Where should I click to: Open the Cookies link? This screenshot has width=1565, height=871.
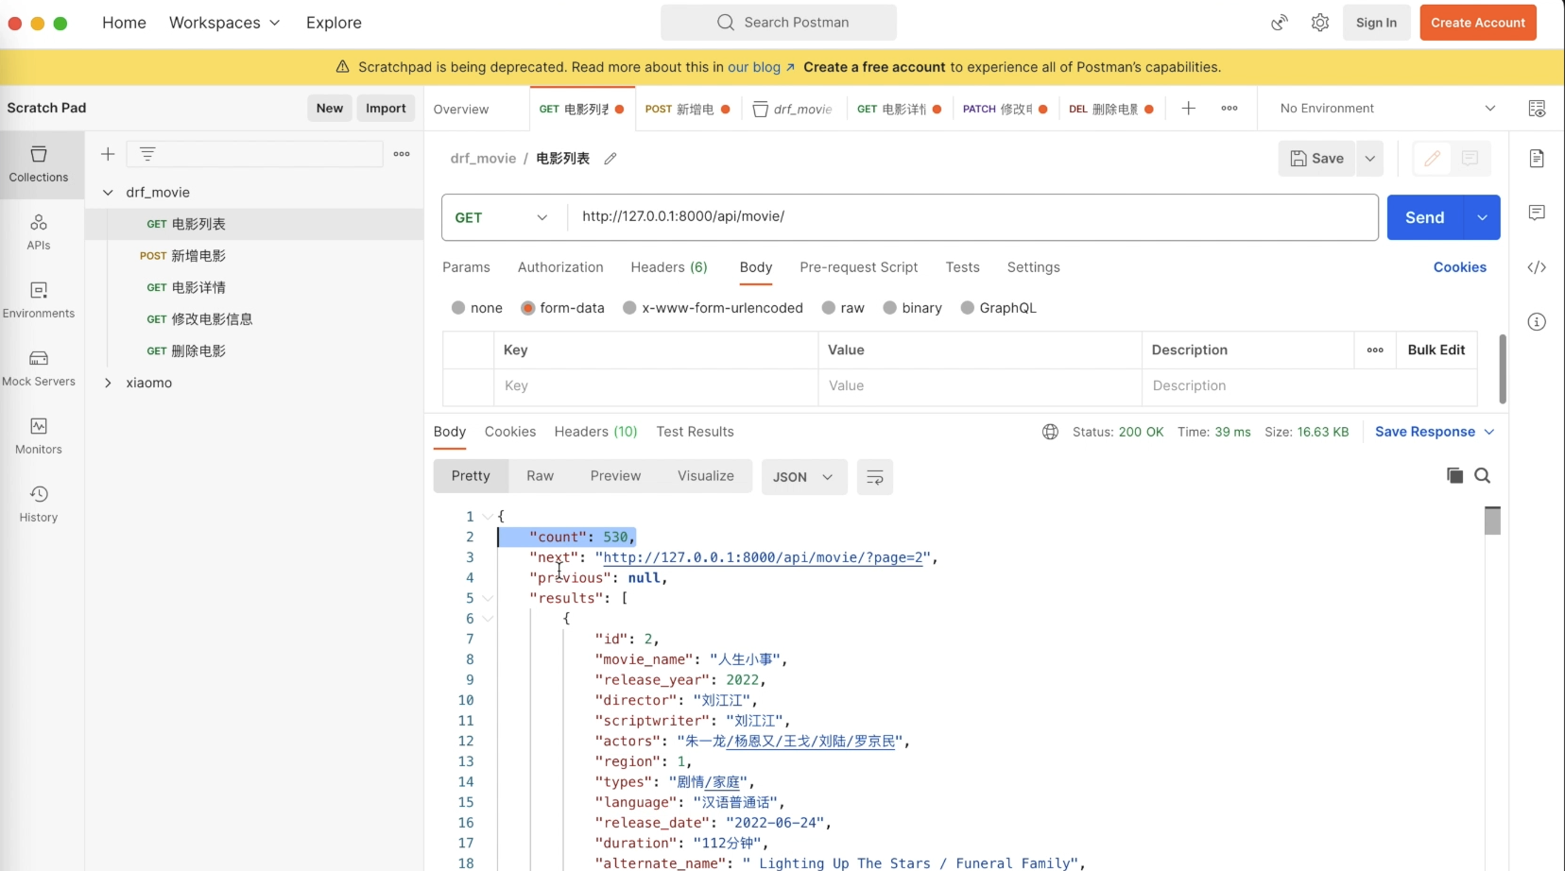[1459, 267]
